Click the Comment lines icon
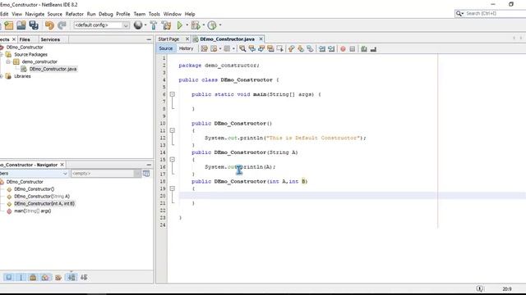The height and width of the screenshot is (295, 526). pos(364,49)
